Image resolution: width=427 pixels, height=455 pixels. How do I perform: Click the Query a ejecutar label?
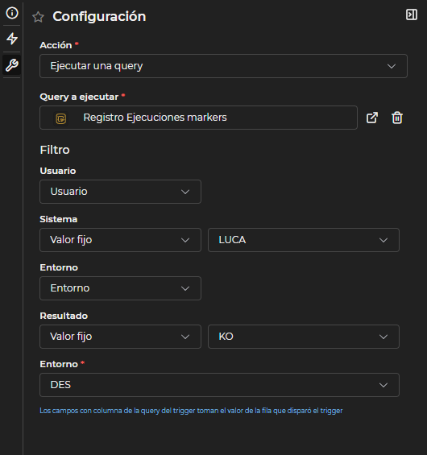tap(79, 97)
